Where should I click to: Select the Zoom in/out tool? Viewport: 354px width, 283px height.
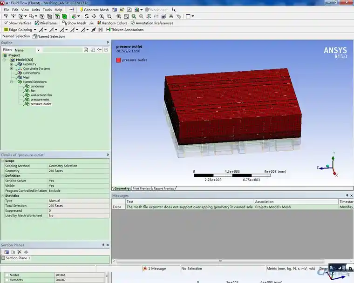102,16
